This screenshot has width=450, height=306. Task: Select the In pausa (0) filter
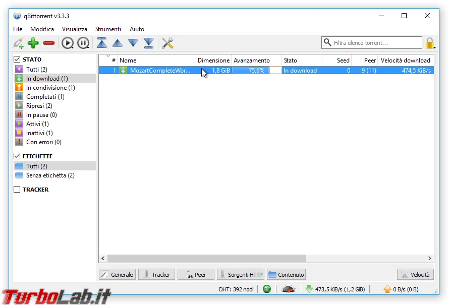54,115
